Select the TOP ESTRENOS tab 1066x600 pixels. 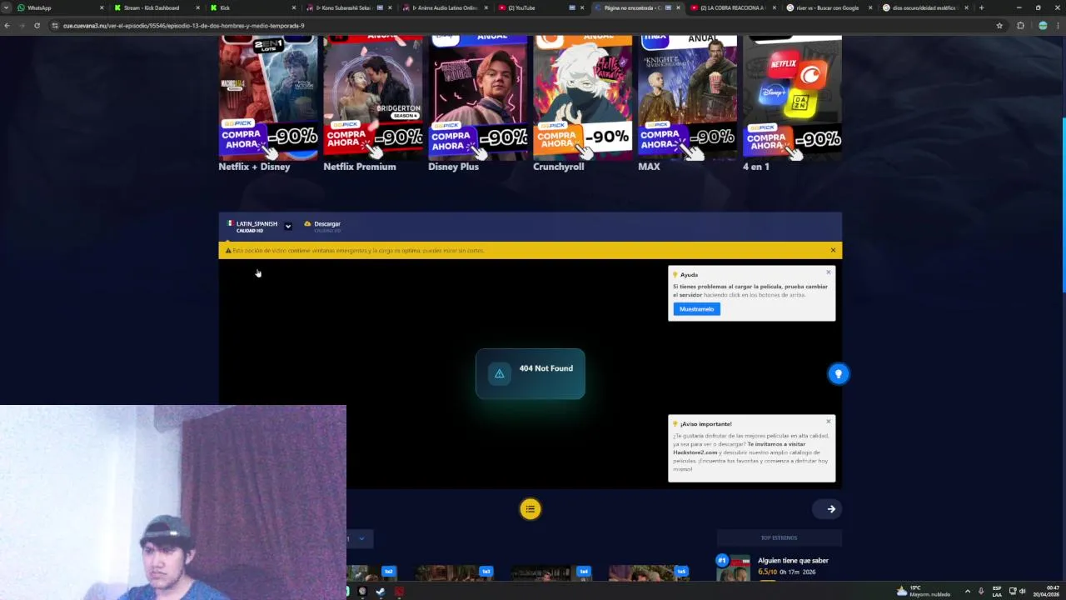pos(779,538)
